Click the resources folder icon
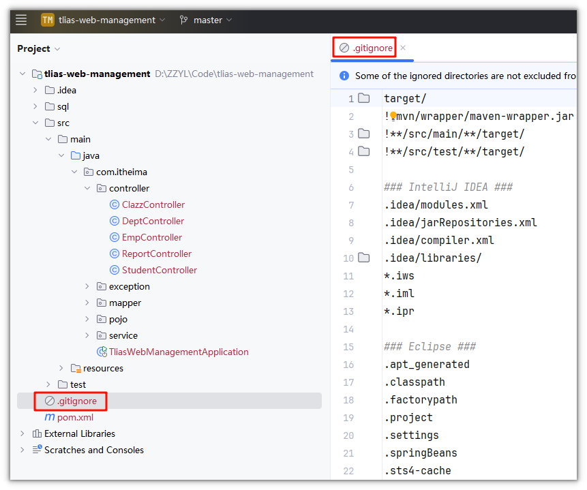The height and width of the screenshot is (490, 587). [76, 368]
